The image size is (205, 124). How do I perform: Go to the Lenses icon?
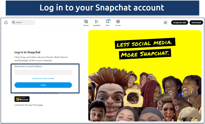(118, 22)
